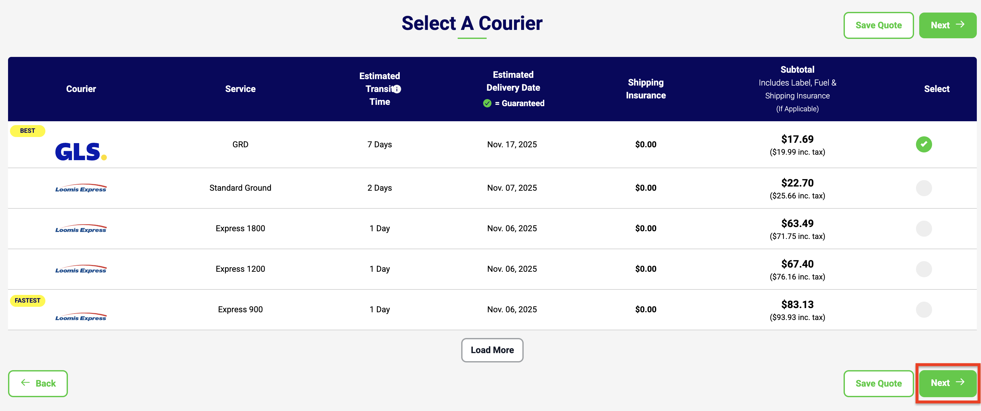Select the Loomis Standard Ground $22.70 option

coord(923,188)
